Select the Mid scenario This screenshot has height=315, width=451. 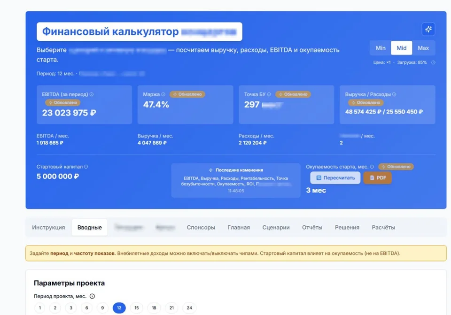402,48
